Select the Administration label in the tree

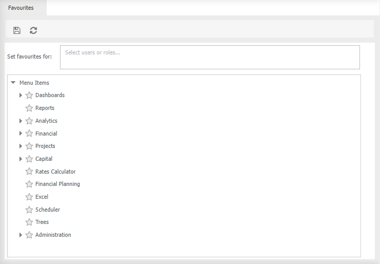pos(53,235)
